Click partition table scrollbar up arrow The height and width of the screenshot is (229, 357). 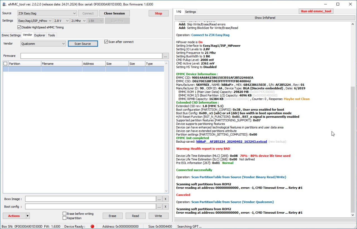tap(167, 63)
